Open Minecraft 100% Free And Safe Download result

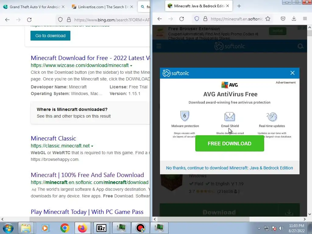click(x=87, y=175)
